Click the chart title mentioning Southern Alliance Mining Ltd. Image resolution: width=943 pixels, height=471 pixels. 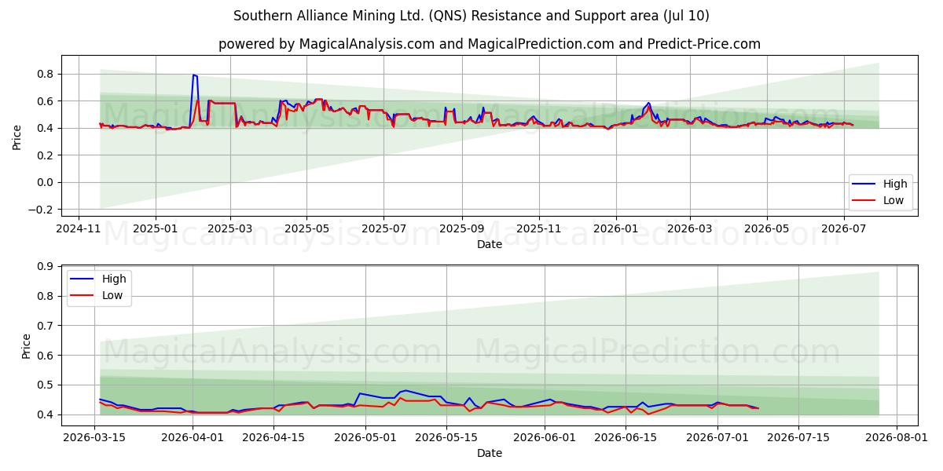coord(472,16)
